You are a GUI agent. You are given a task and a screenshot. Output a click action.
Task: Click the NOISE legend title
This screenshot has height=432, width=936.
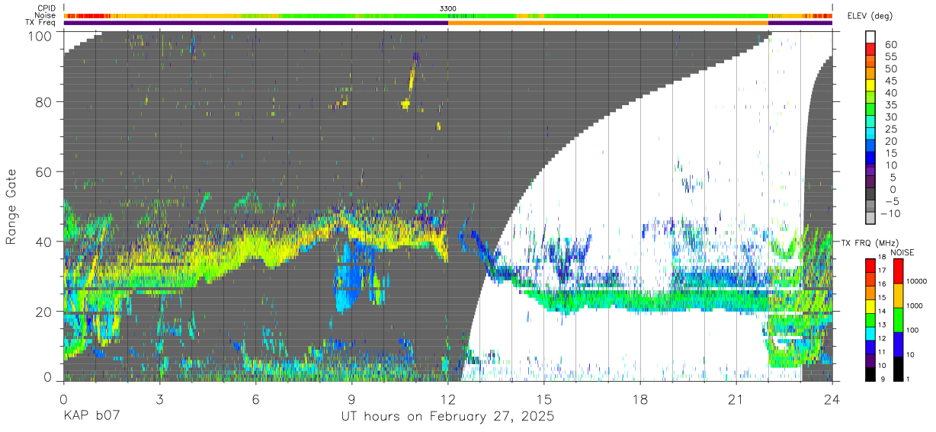coord(902,251)
